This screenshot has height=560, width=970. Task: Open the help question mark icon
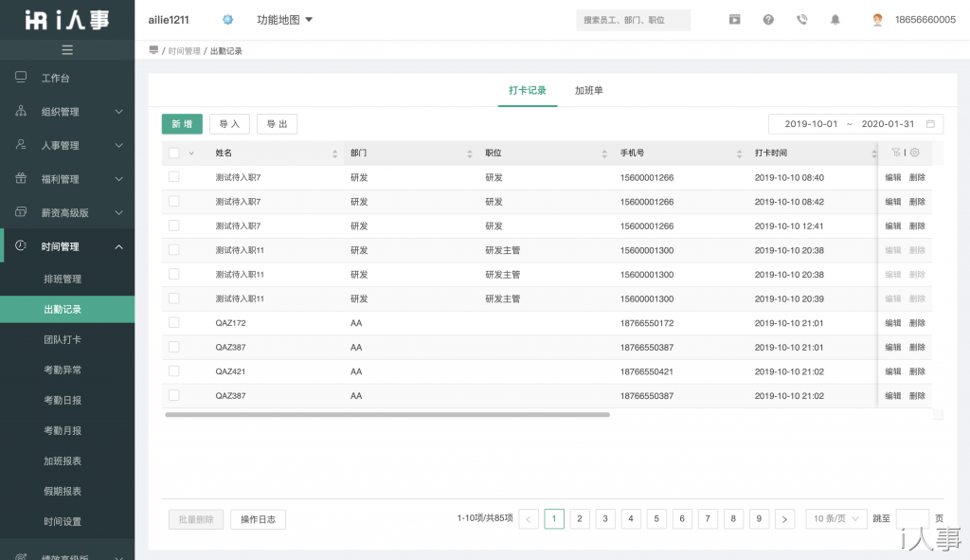pos(768,20)
